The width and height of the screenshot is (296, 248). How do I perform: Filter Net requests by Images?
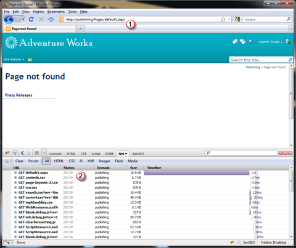coord(104,161)
